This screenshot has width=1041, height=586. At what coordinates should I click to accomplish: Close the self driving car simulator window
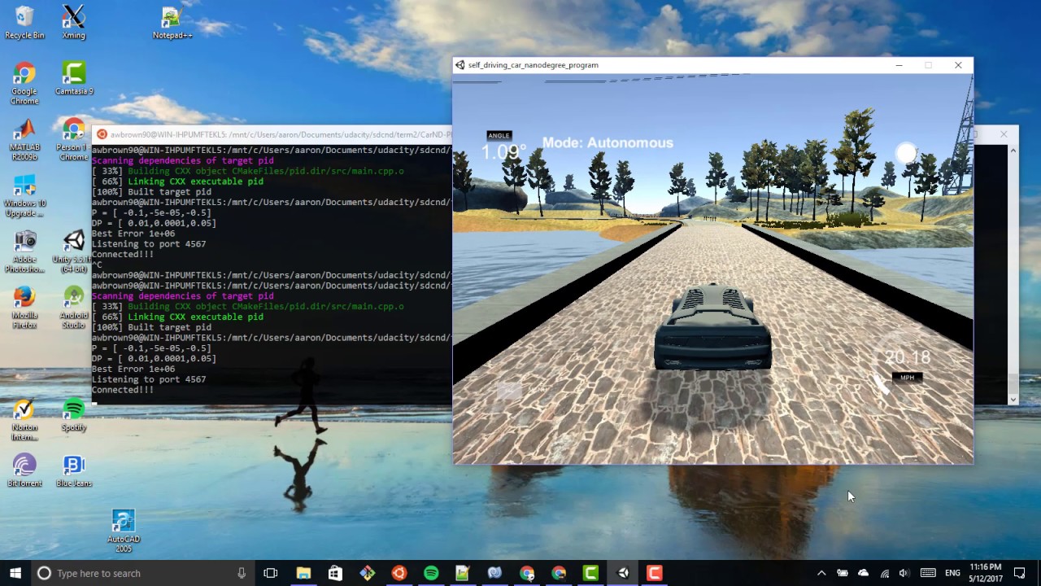coord(958,65)
